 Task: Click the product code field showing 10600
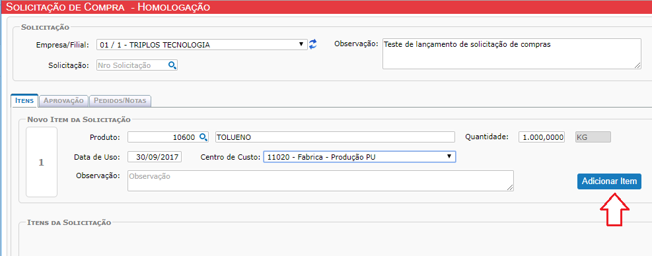[x=168, y=137]
